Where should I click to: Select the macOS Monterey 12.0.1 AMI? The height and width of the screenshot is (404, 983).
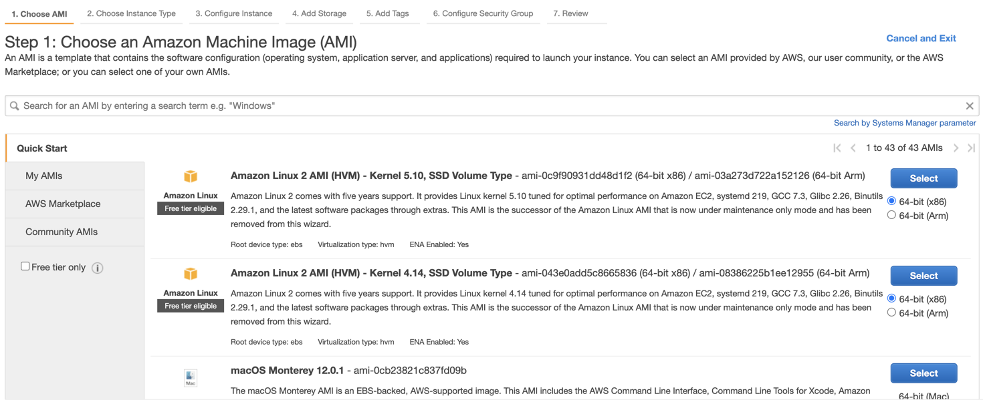click(x=923, y=373)
